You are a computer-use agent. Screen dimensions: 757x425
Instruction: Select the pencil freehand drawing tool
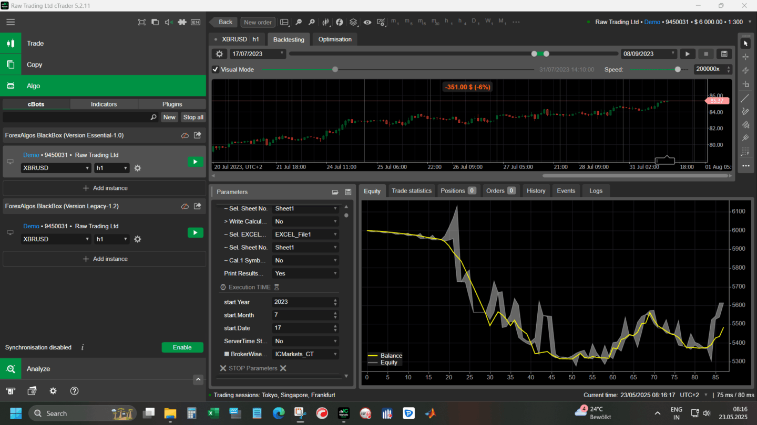745,111
